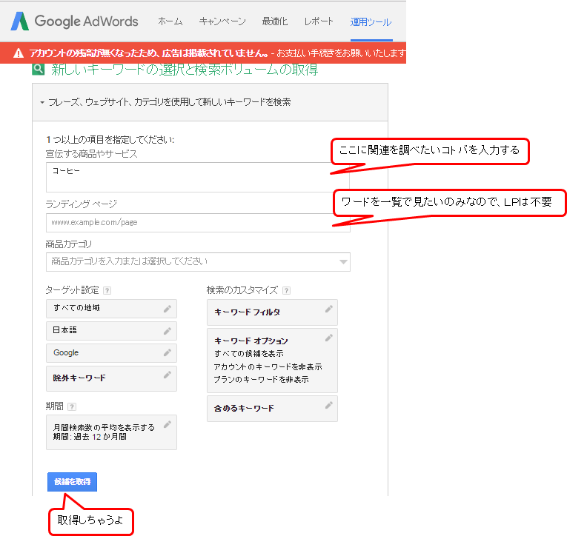This screenshot has width=567, height=536.
Task: Click the ランディング ページ URL field
Action: (x=198, y=223)
